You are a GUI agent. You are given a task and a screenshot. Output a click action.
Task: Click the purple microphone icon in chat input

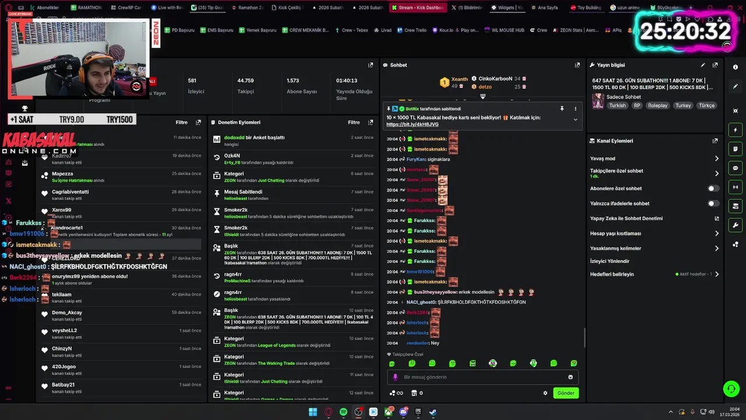395,377
